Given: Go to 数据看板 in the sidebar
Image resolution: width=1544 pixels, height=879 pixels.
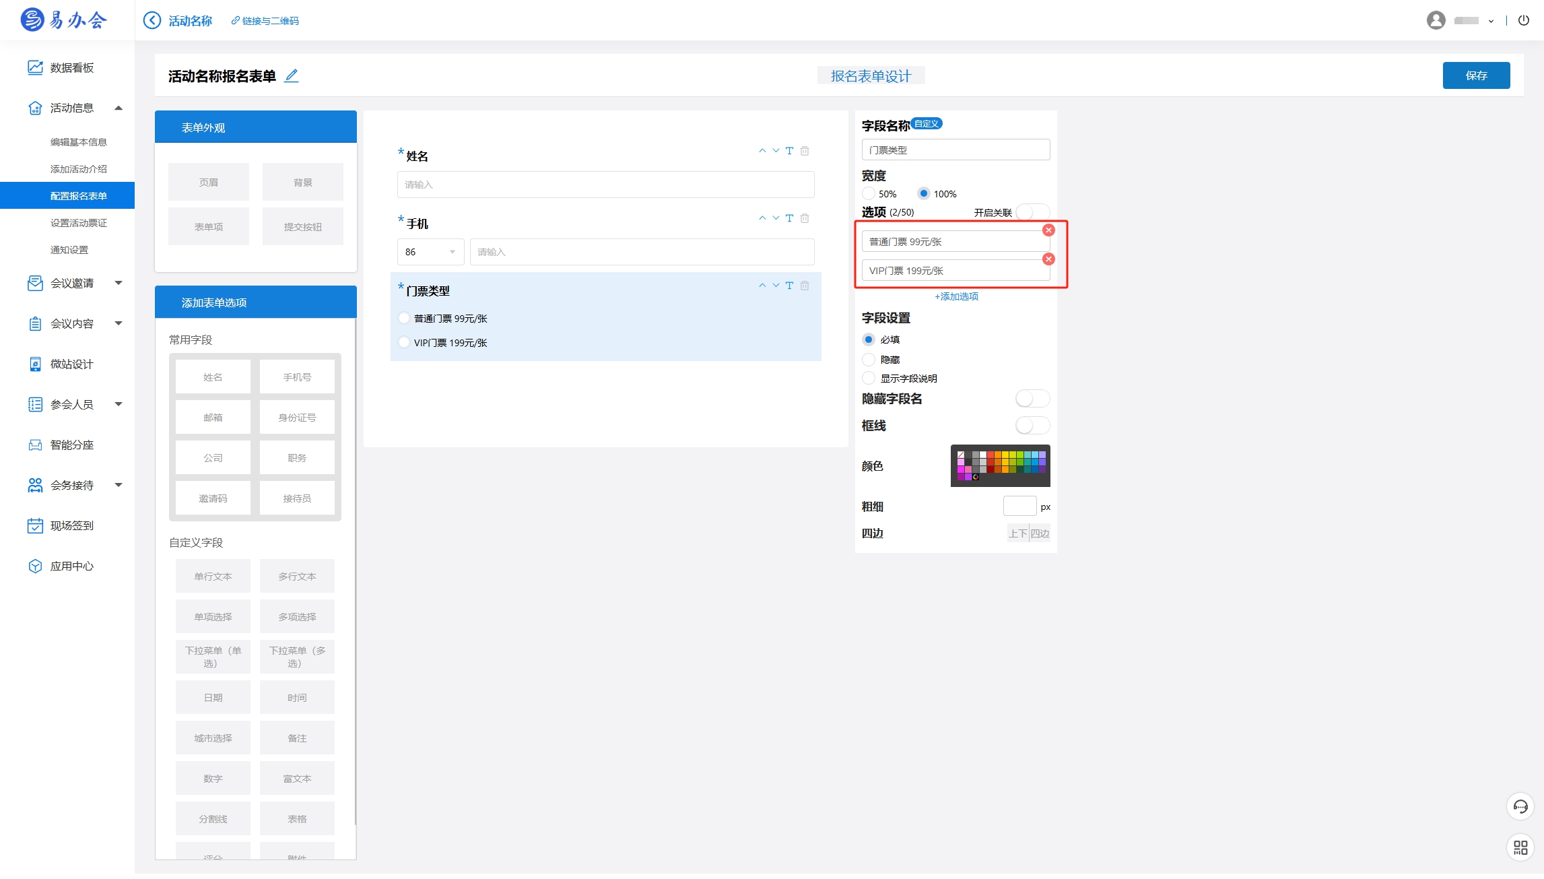Looking at the screenshot, I should point(71,67).
